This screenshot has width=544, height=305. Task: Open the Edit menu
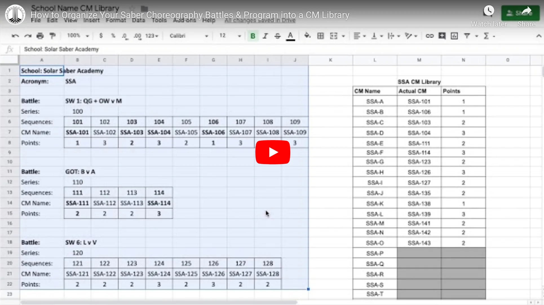(x=52, y=20)
